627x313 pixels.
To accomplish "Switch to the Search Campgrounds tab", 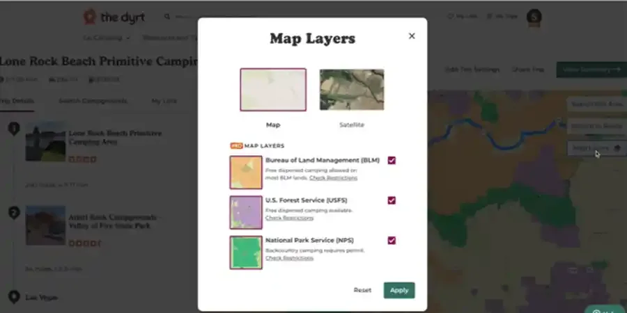I will [93, 101].
